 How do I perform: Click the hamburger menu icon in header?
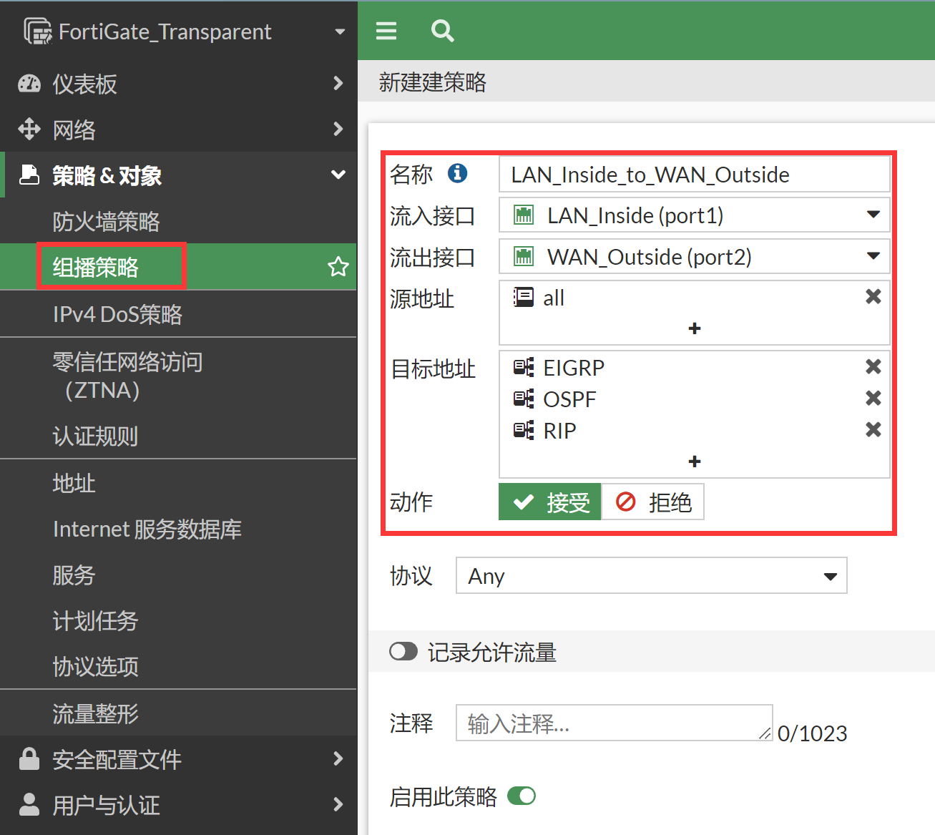click(x=386, y=31)
